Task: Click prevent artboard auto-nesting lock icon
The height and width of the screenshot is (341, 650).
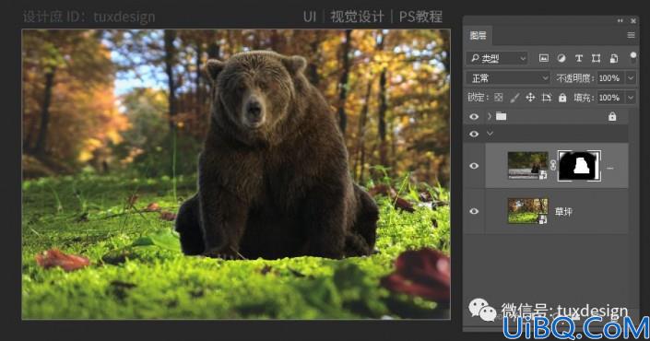Action: tap(547, 98)
